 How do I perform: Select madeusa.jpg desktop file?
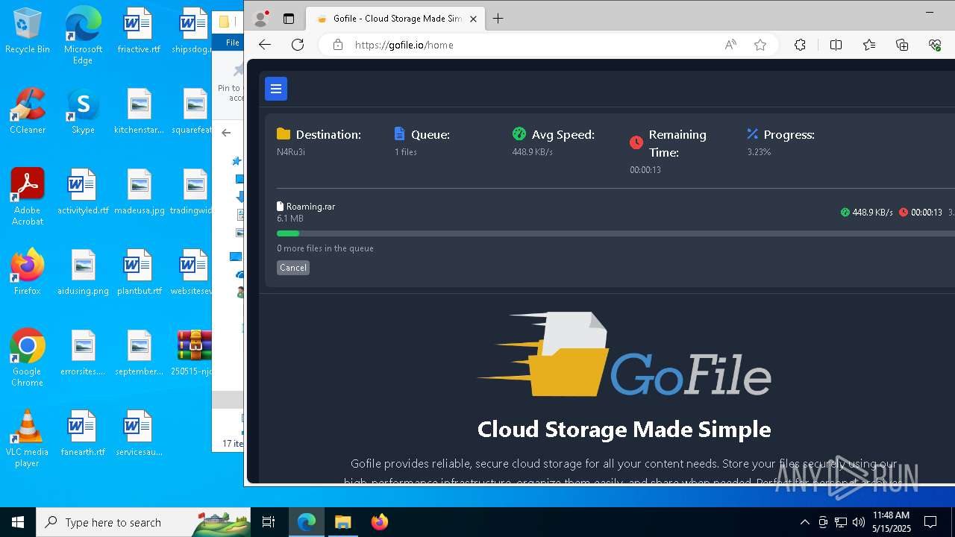tap(139, 192)
